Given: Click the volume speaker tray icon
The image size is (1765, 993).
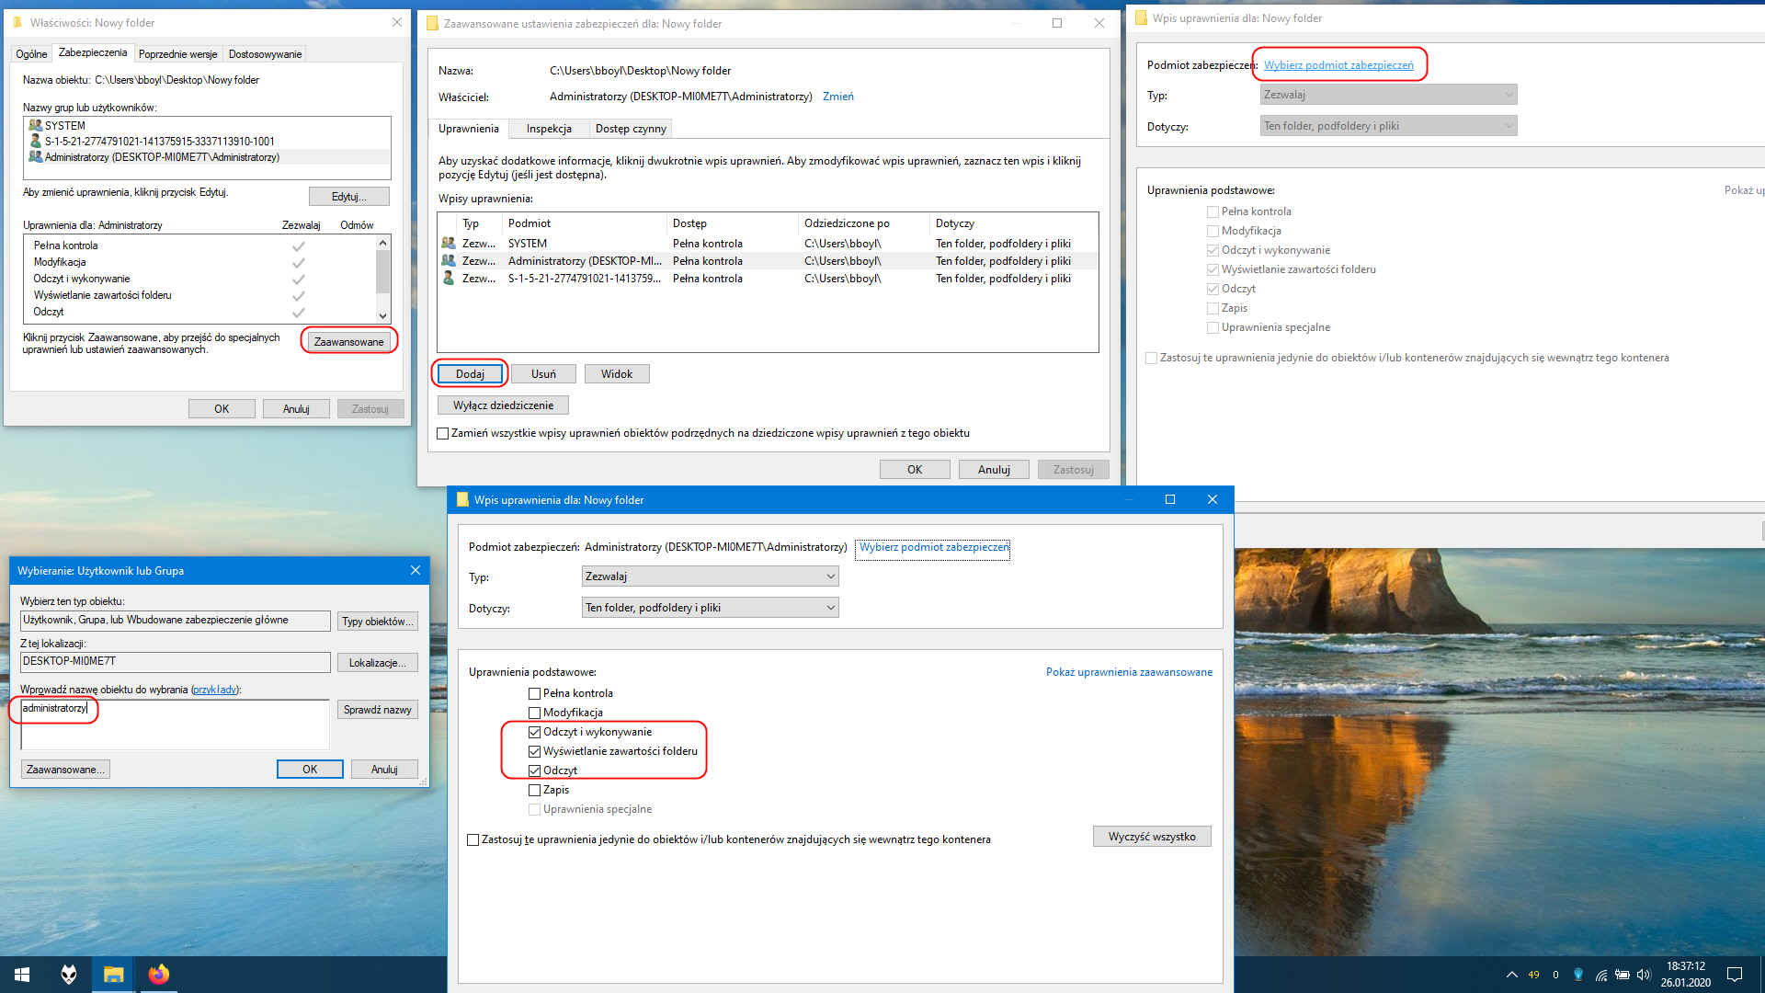Looking at the screenshot, I should [1644, 975].
